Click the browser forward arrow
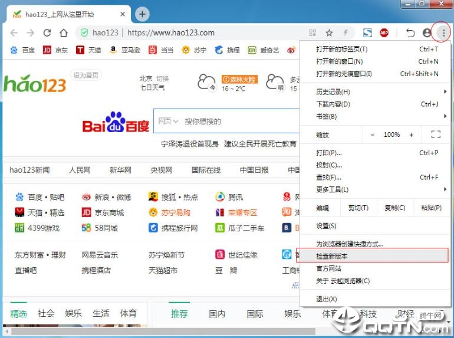The height and width of the screenshot is (338, 454). (31, 32)
